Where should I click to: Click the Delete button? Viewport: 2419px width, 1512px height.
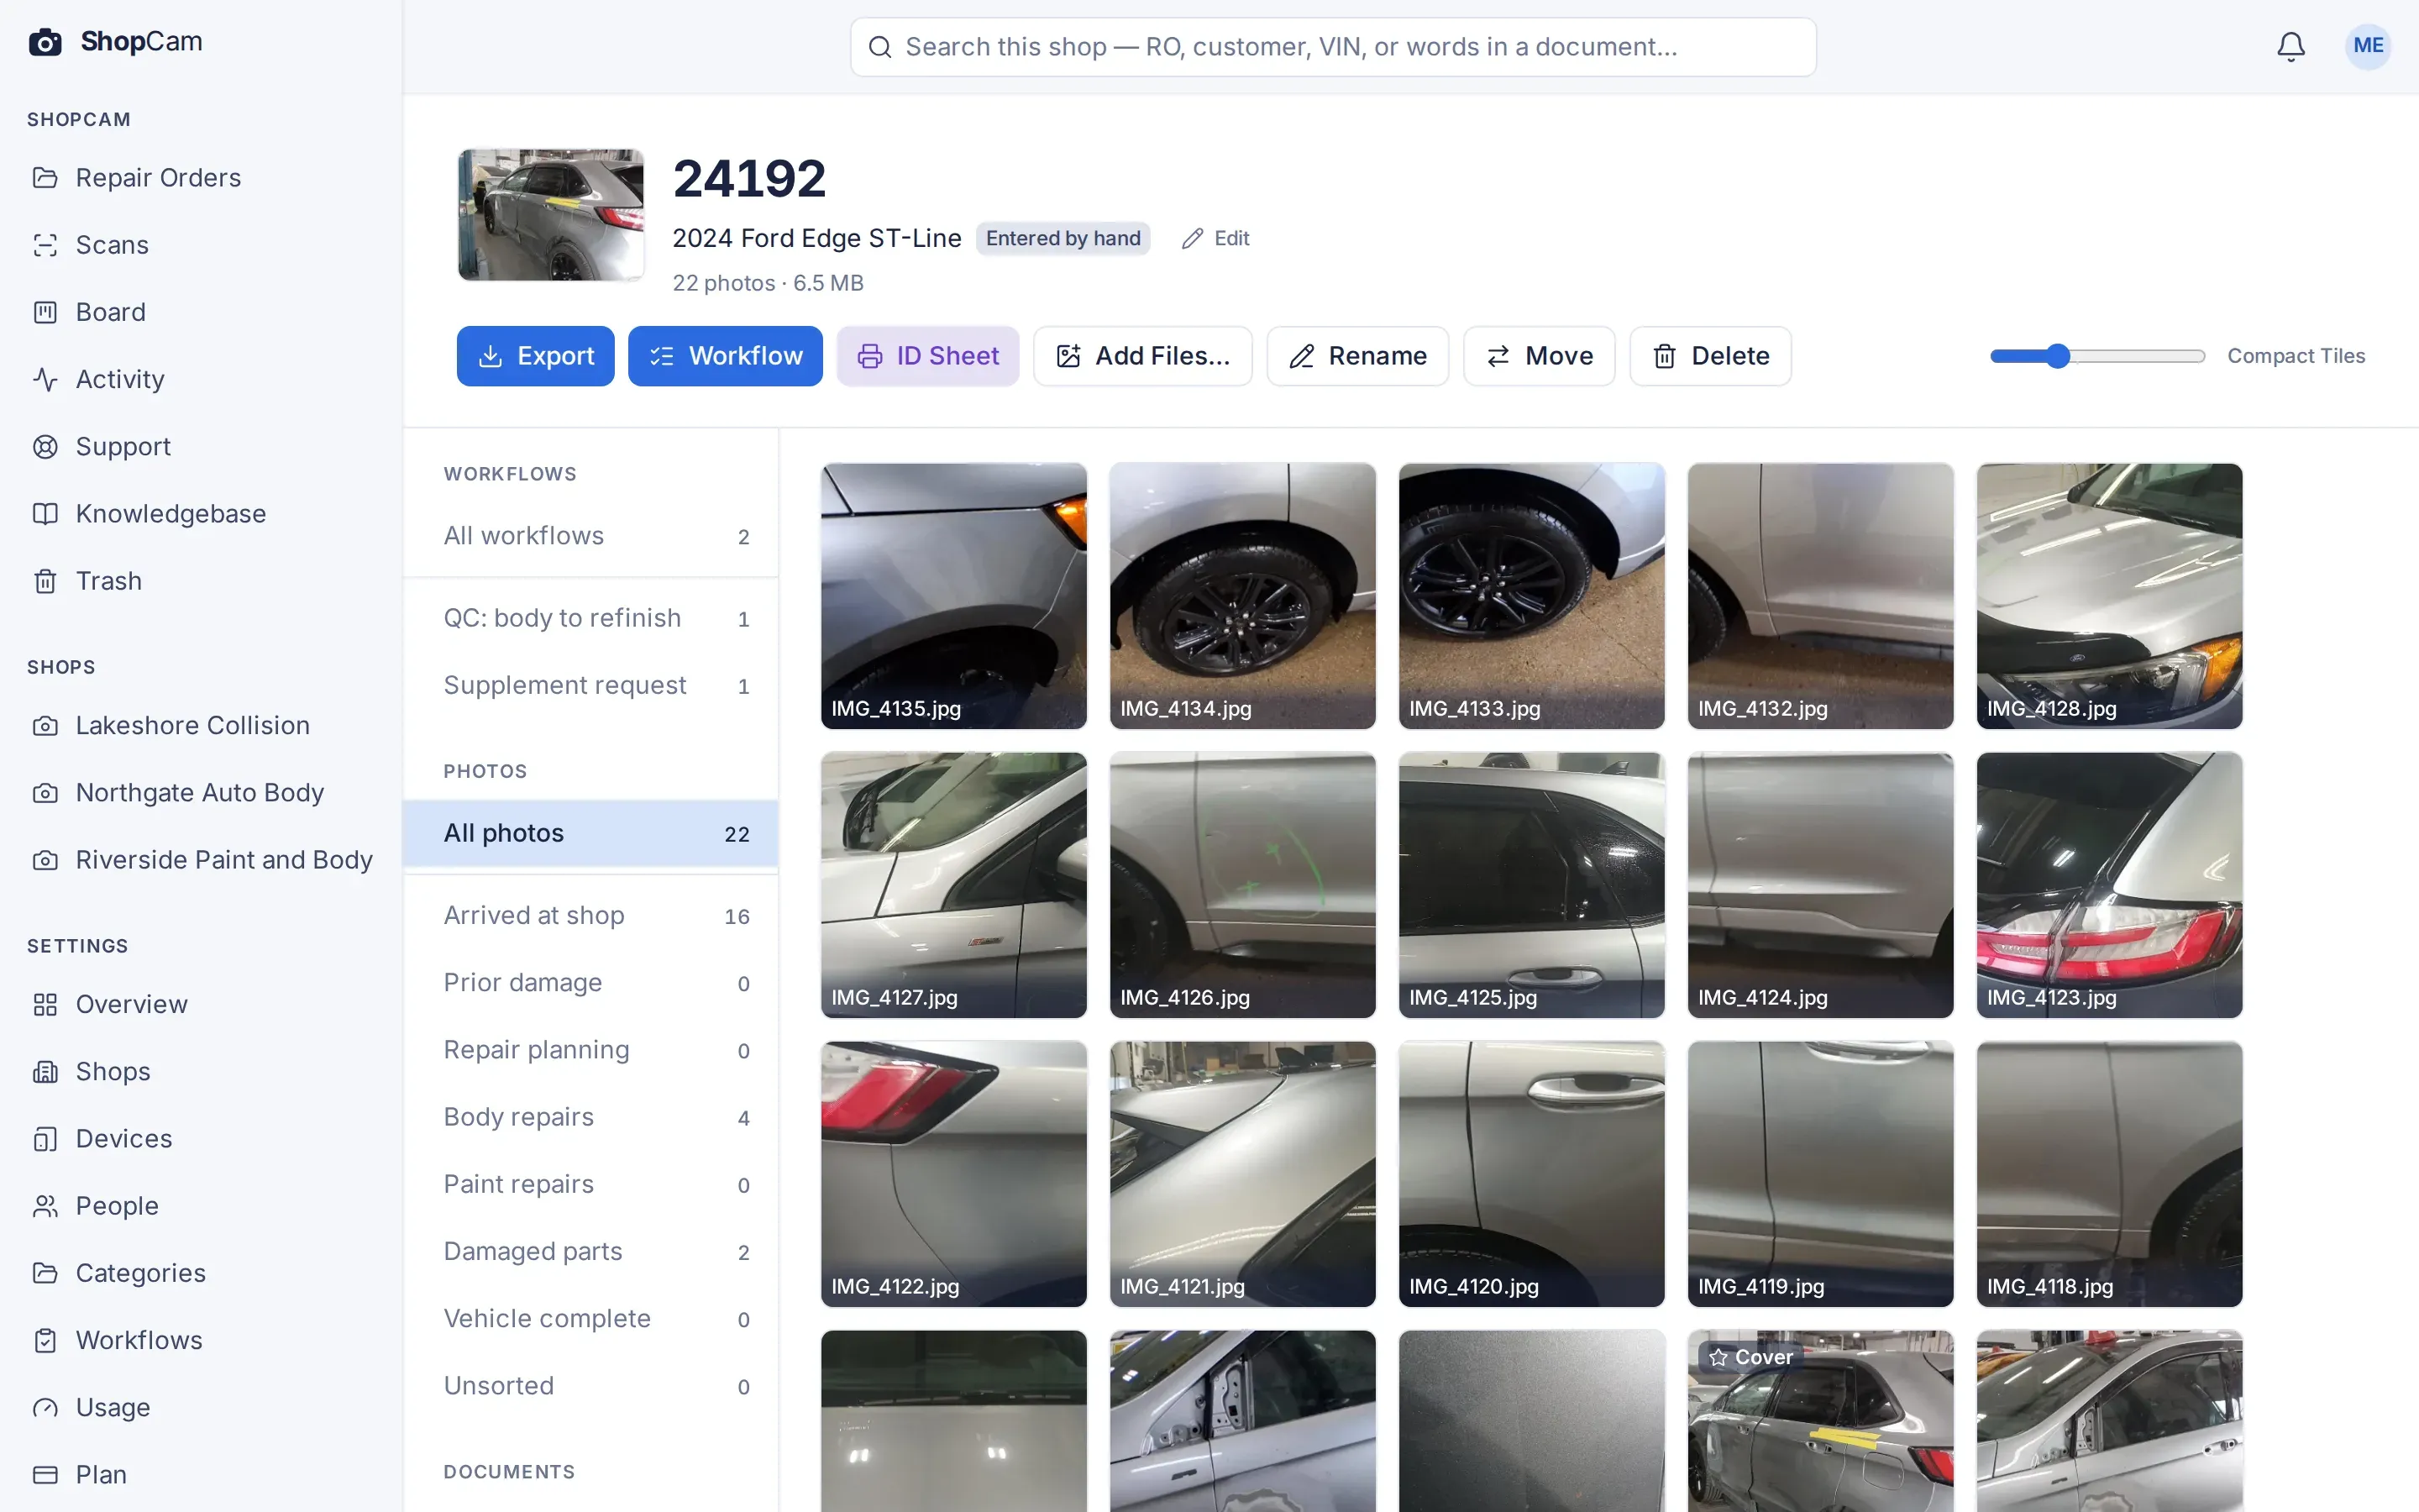[x=1710, y=356]
